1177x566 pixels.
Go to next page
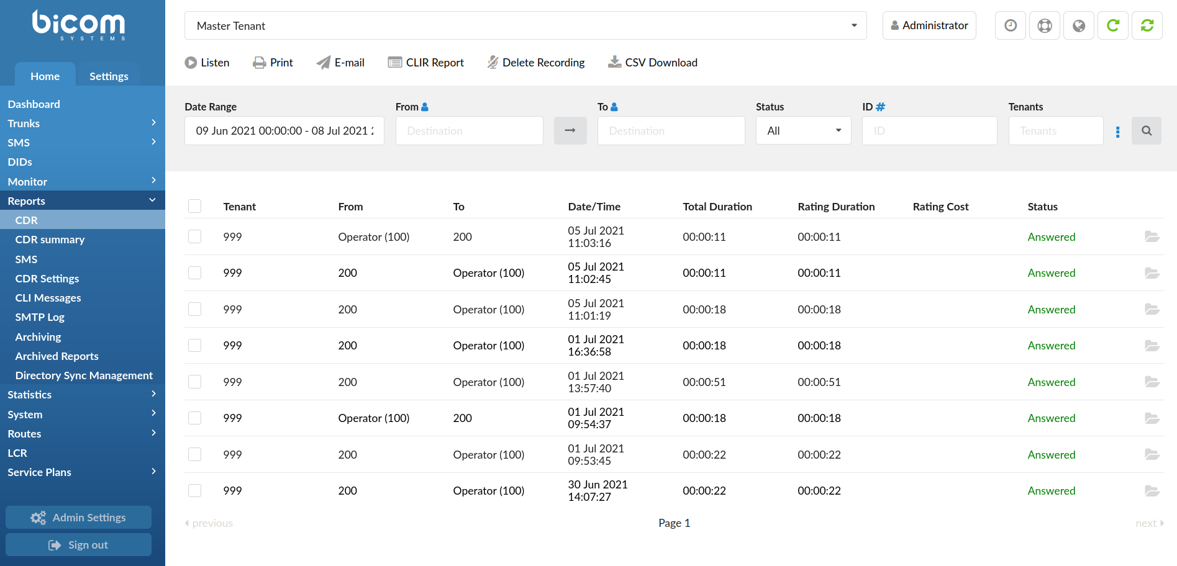coord(1150,523)
